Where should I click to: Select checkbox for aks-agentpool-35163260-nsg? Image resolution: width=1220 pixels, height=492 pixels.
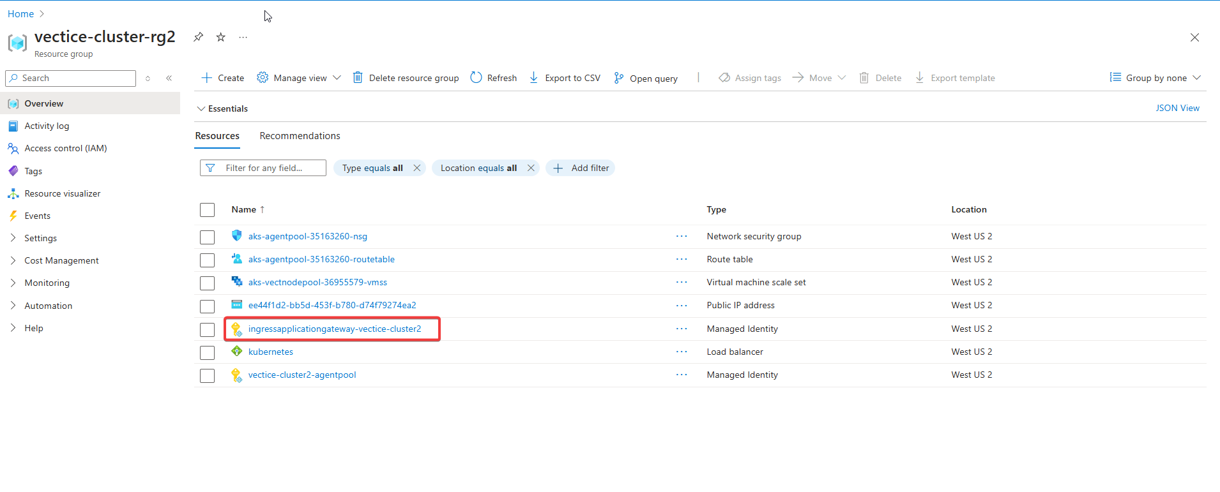(207, 237)
